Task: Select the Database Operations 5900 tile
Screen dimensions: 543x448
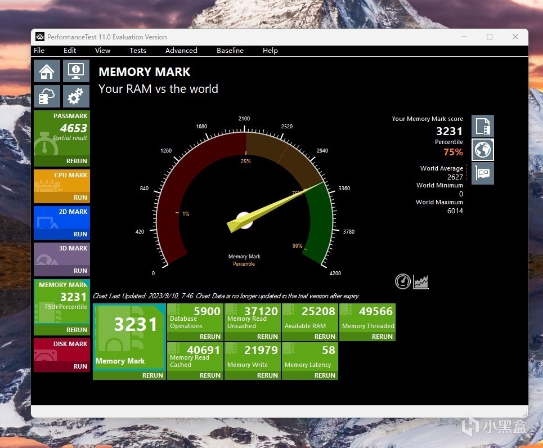Action: pos(195,318)
